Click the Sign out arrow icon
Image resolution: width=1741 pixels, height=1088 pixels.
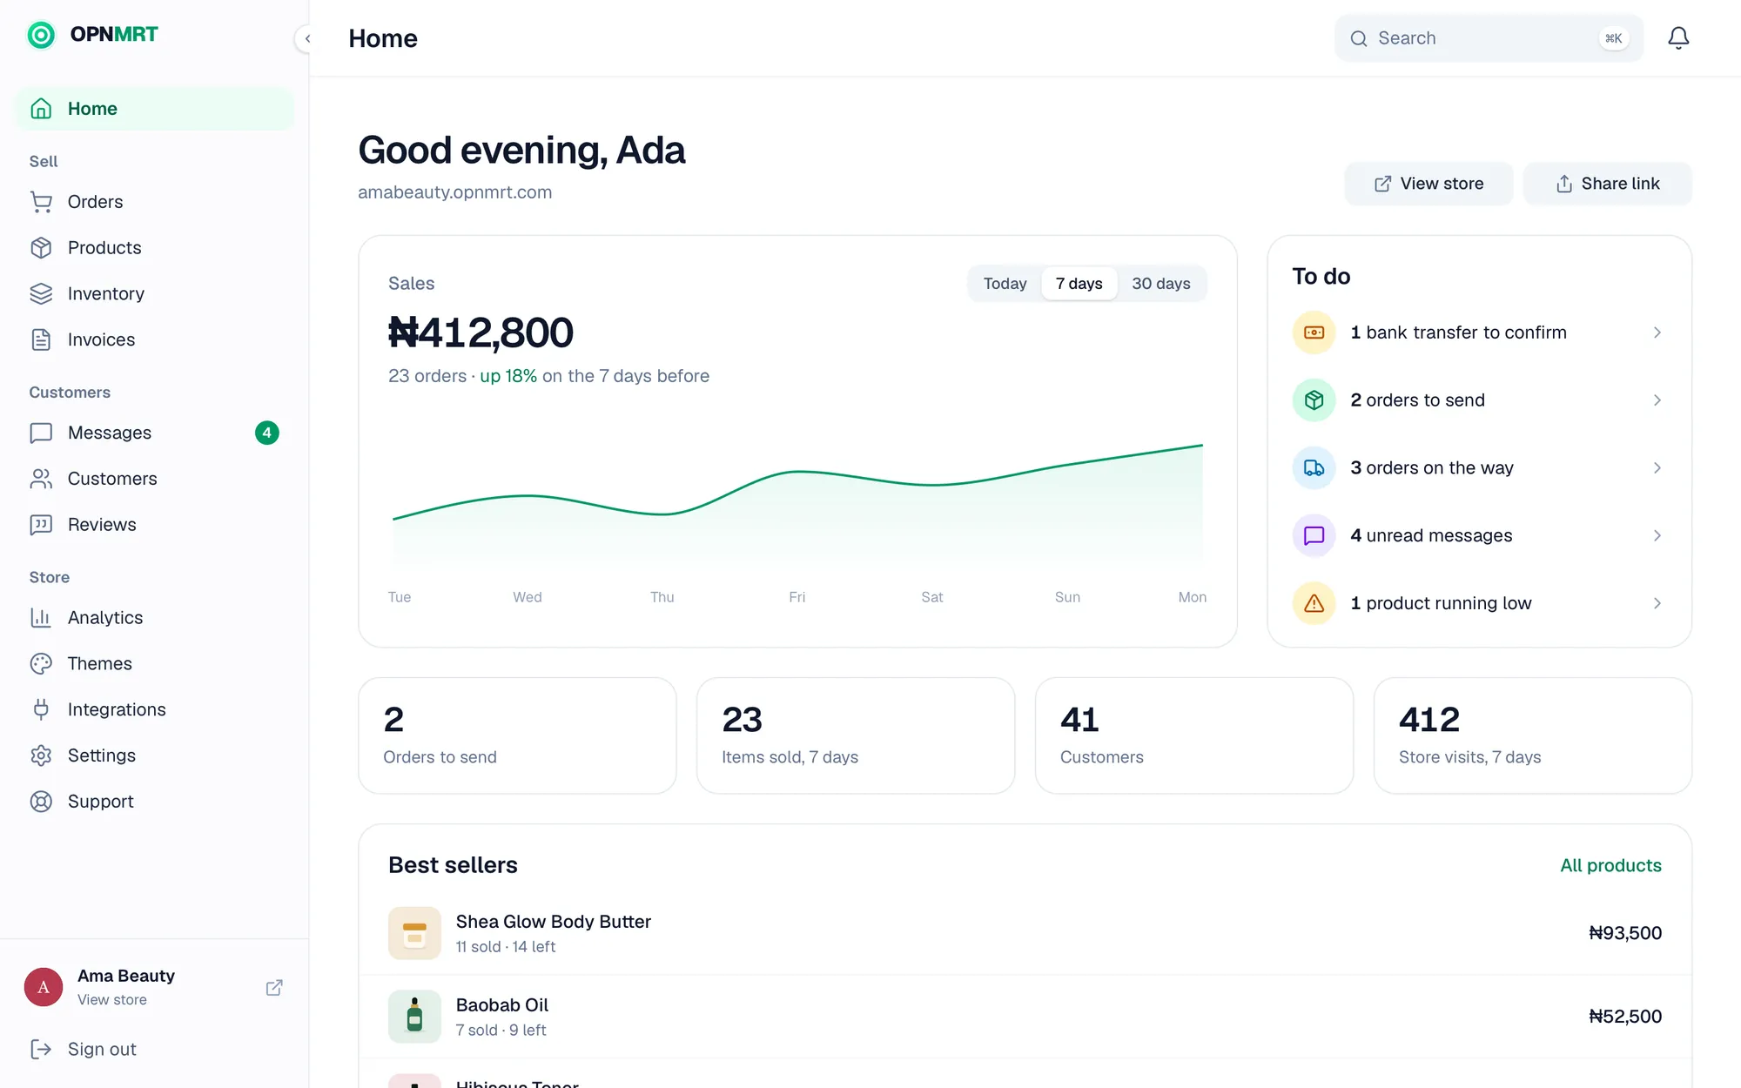41,1049
